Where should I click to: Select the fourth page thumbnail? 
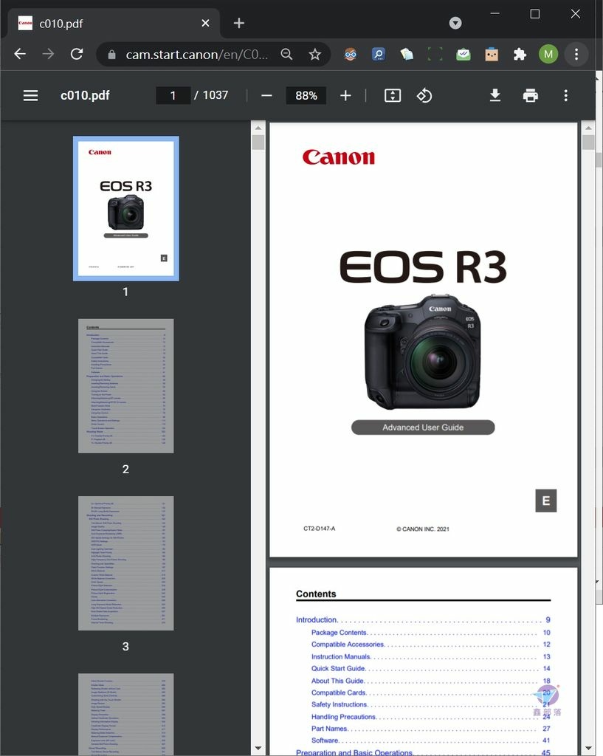click(x=125, y=715)
